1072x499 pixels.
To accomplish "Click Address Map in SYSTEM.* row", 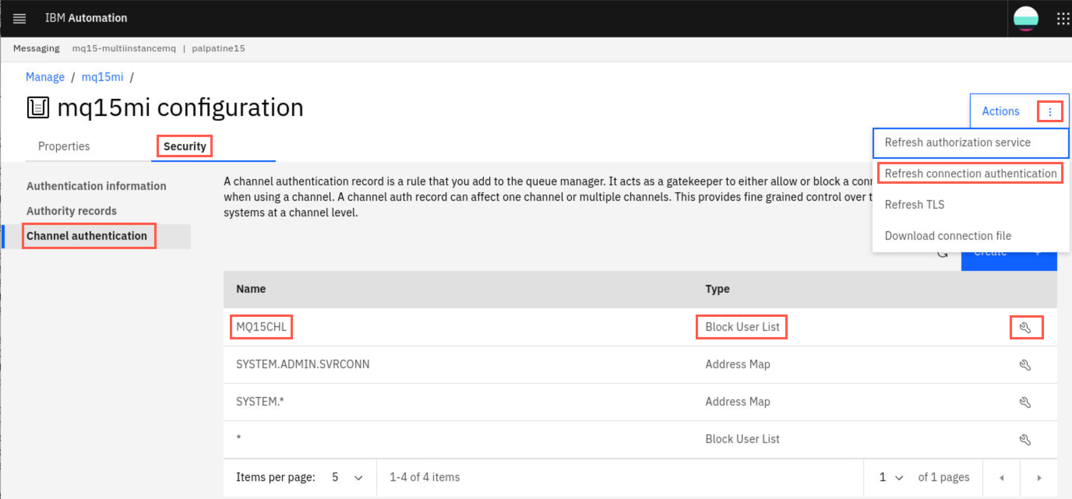I will 737,402.
